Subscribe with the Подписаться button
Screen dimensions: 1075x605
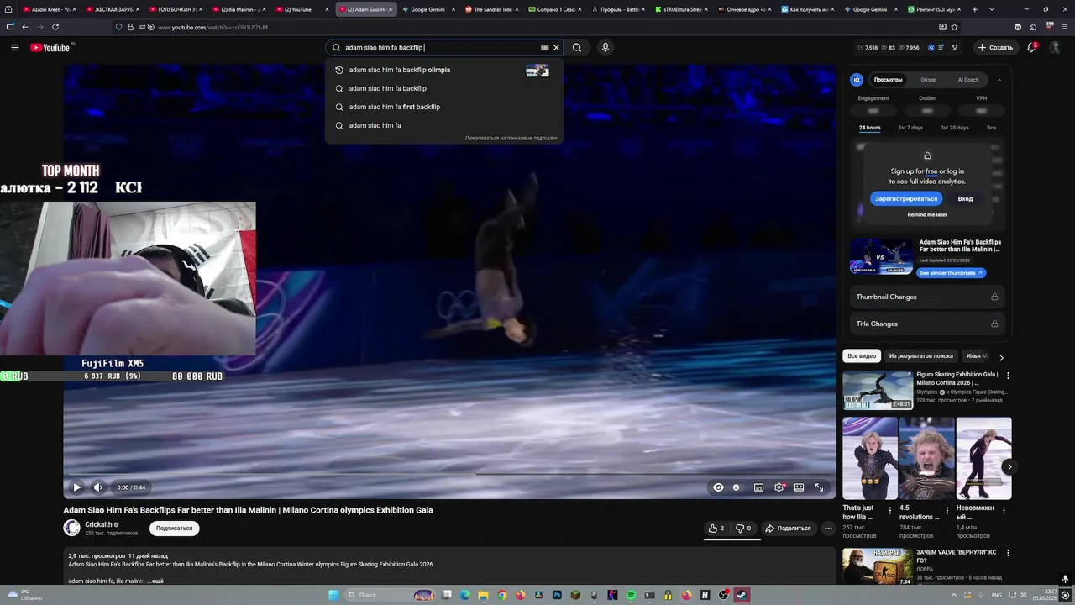point(174,529)
